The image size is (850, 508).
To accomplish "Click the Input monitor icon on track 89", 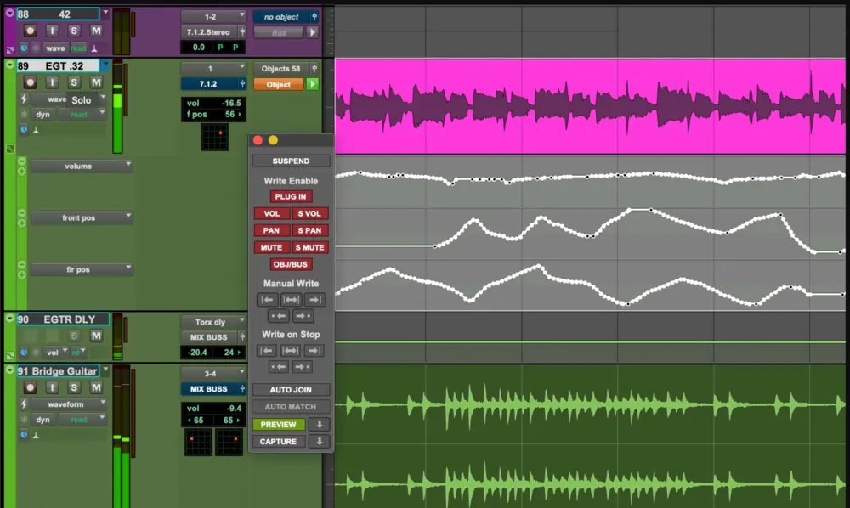I will coord(53,82).
